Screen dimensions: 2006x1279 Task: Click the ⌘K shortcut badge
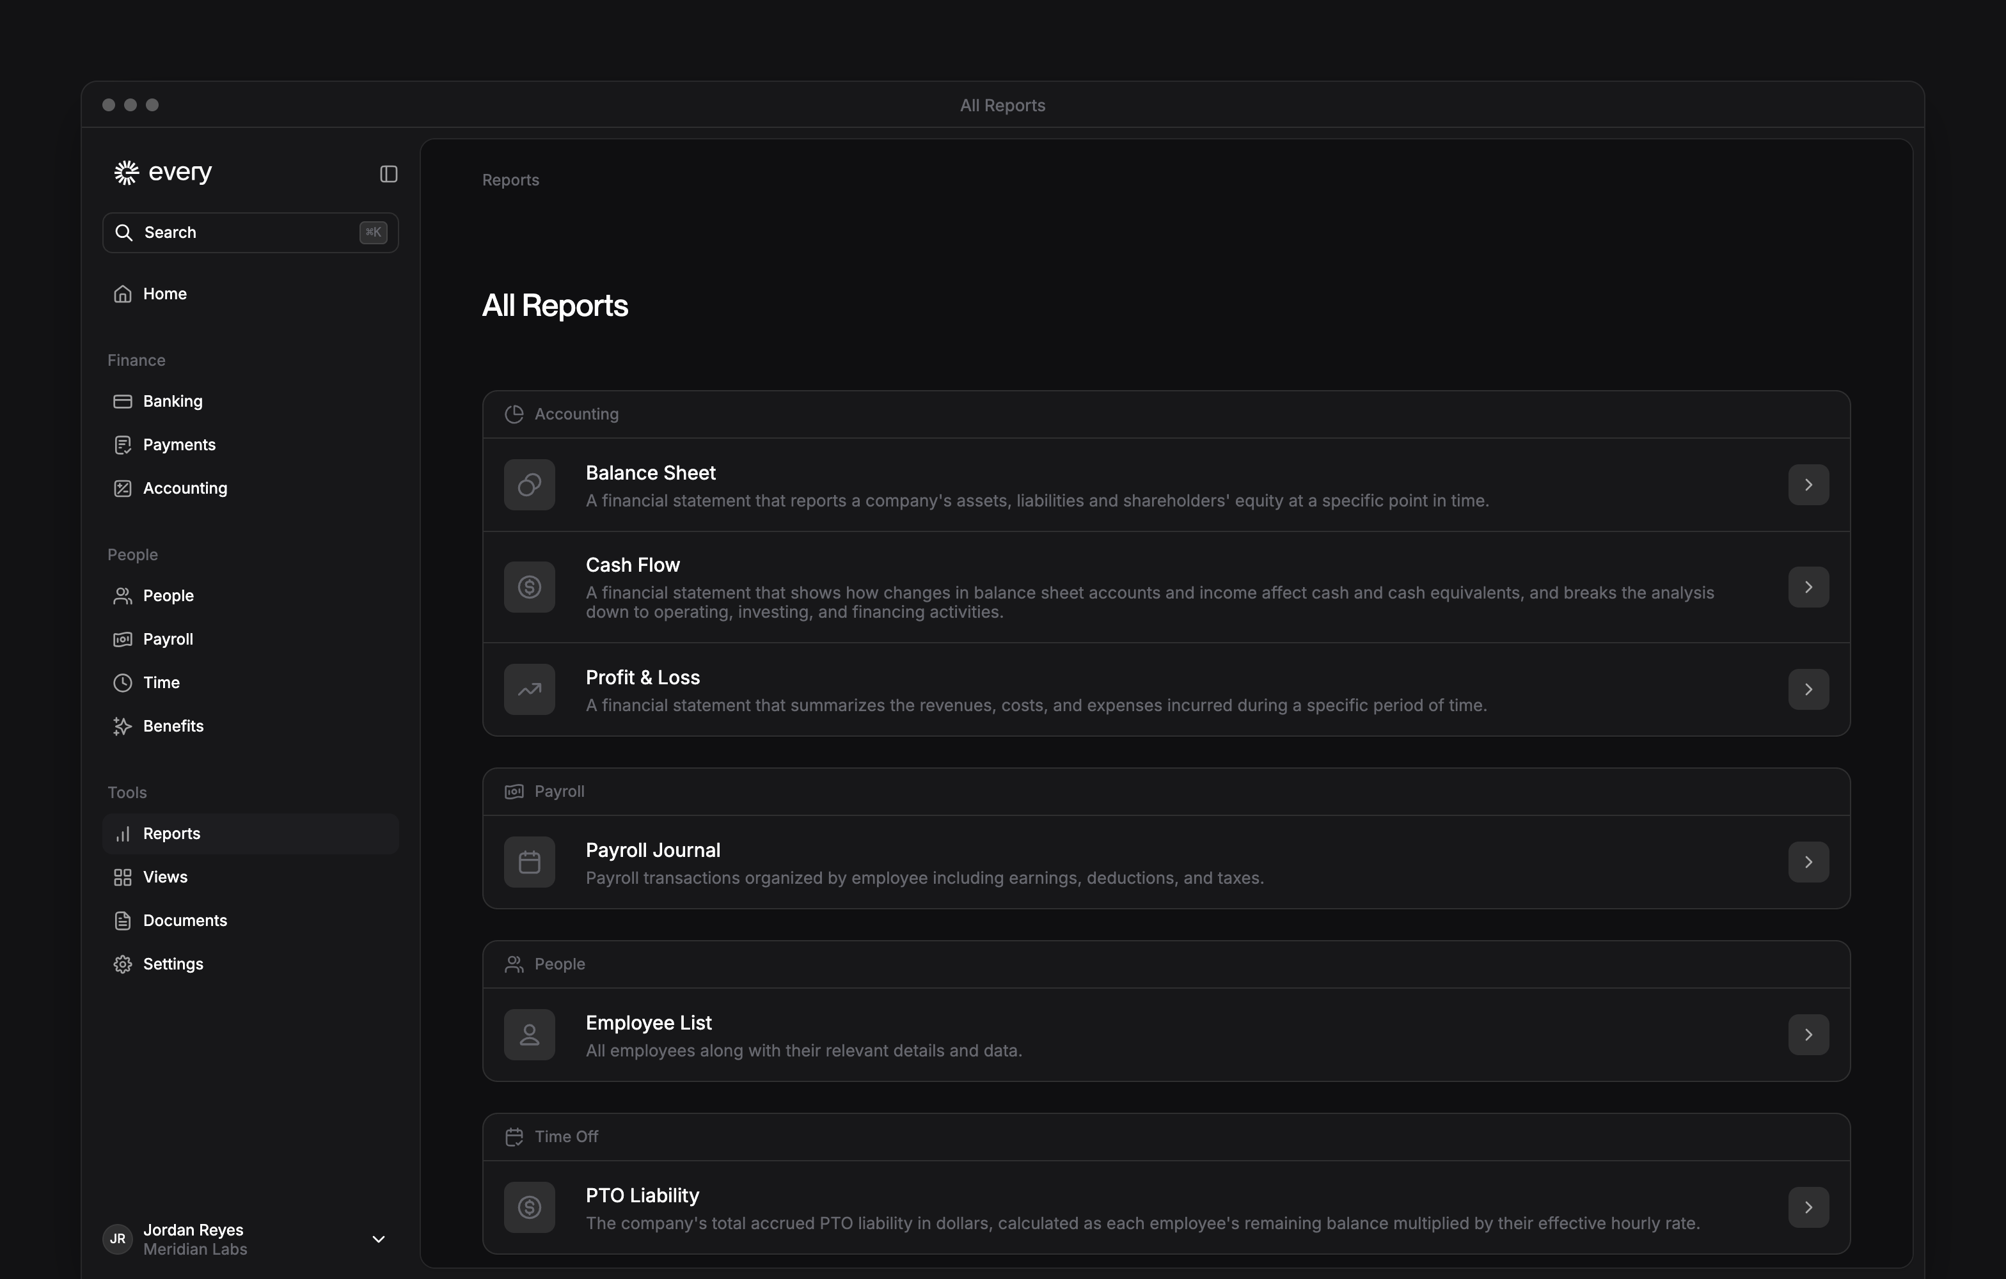(x=372, y=232)
